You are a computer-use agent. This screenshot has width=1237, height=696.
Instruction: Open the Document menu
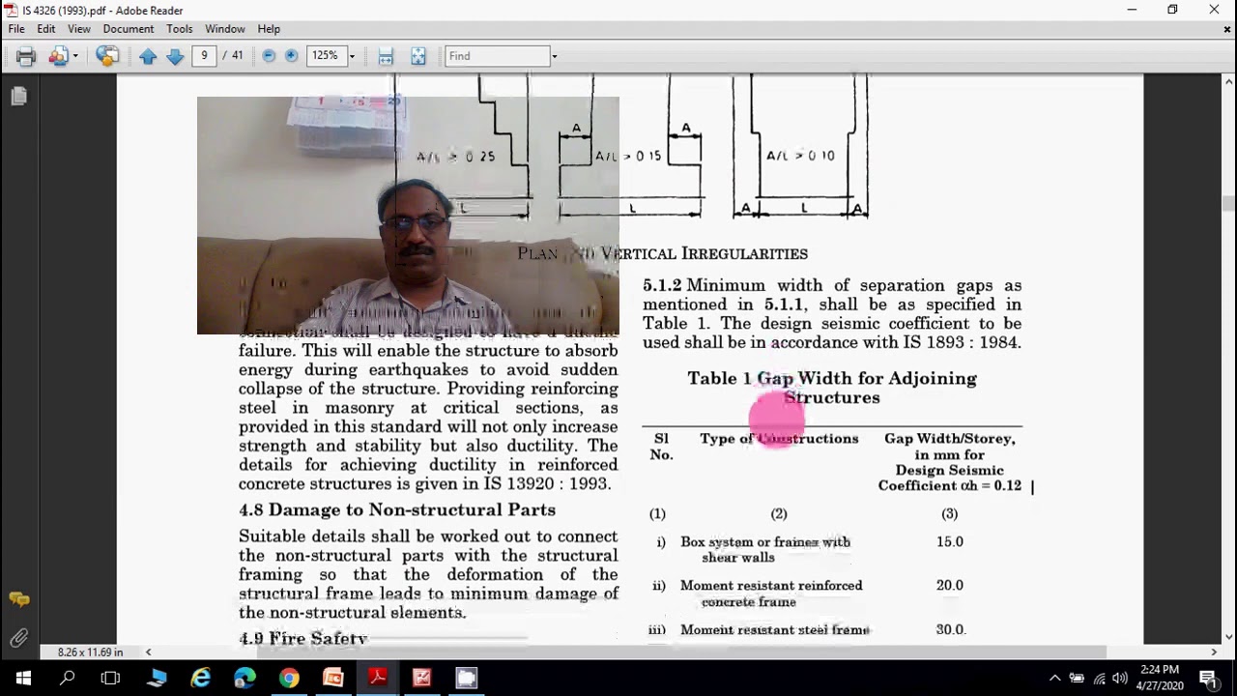129,29
